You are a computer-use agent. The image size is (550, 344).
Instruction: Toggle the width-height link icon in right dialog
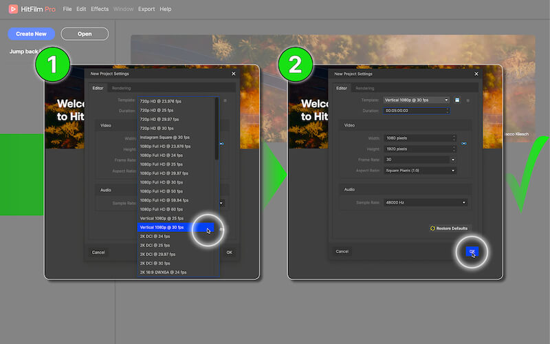(x=463, y=144)
